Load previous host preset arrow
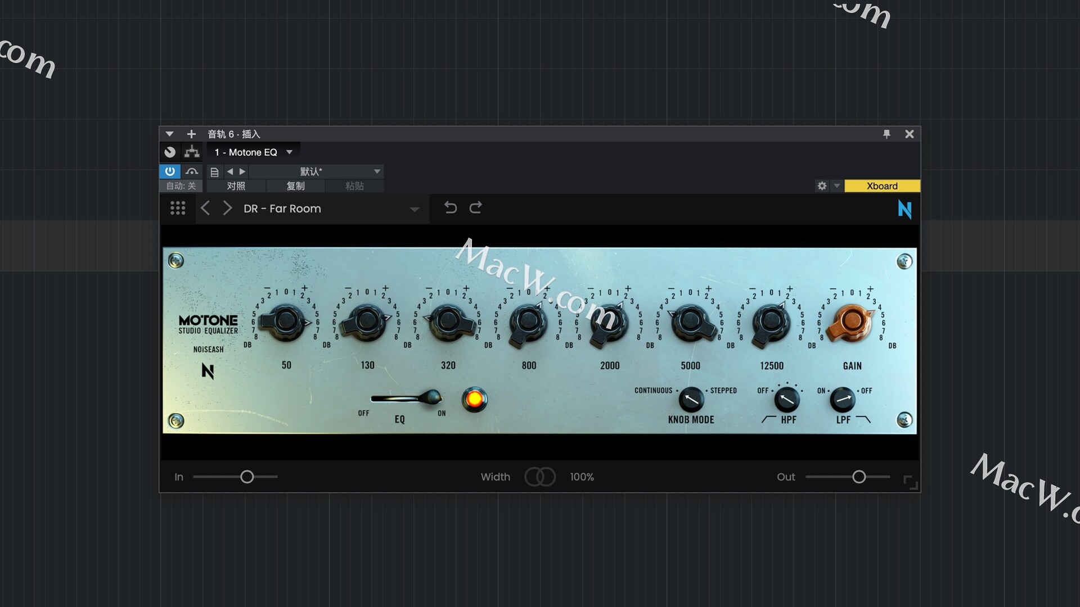Image resolution: width=1080 pixels, height=607 pixels. [x=229, y=171]
